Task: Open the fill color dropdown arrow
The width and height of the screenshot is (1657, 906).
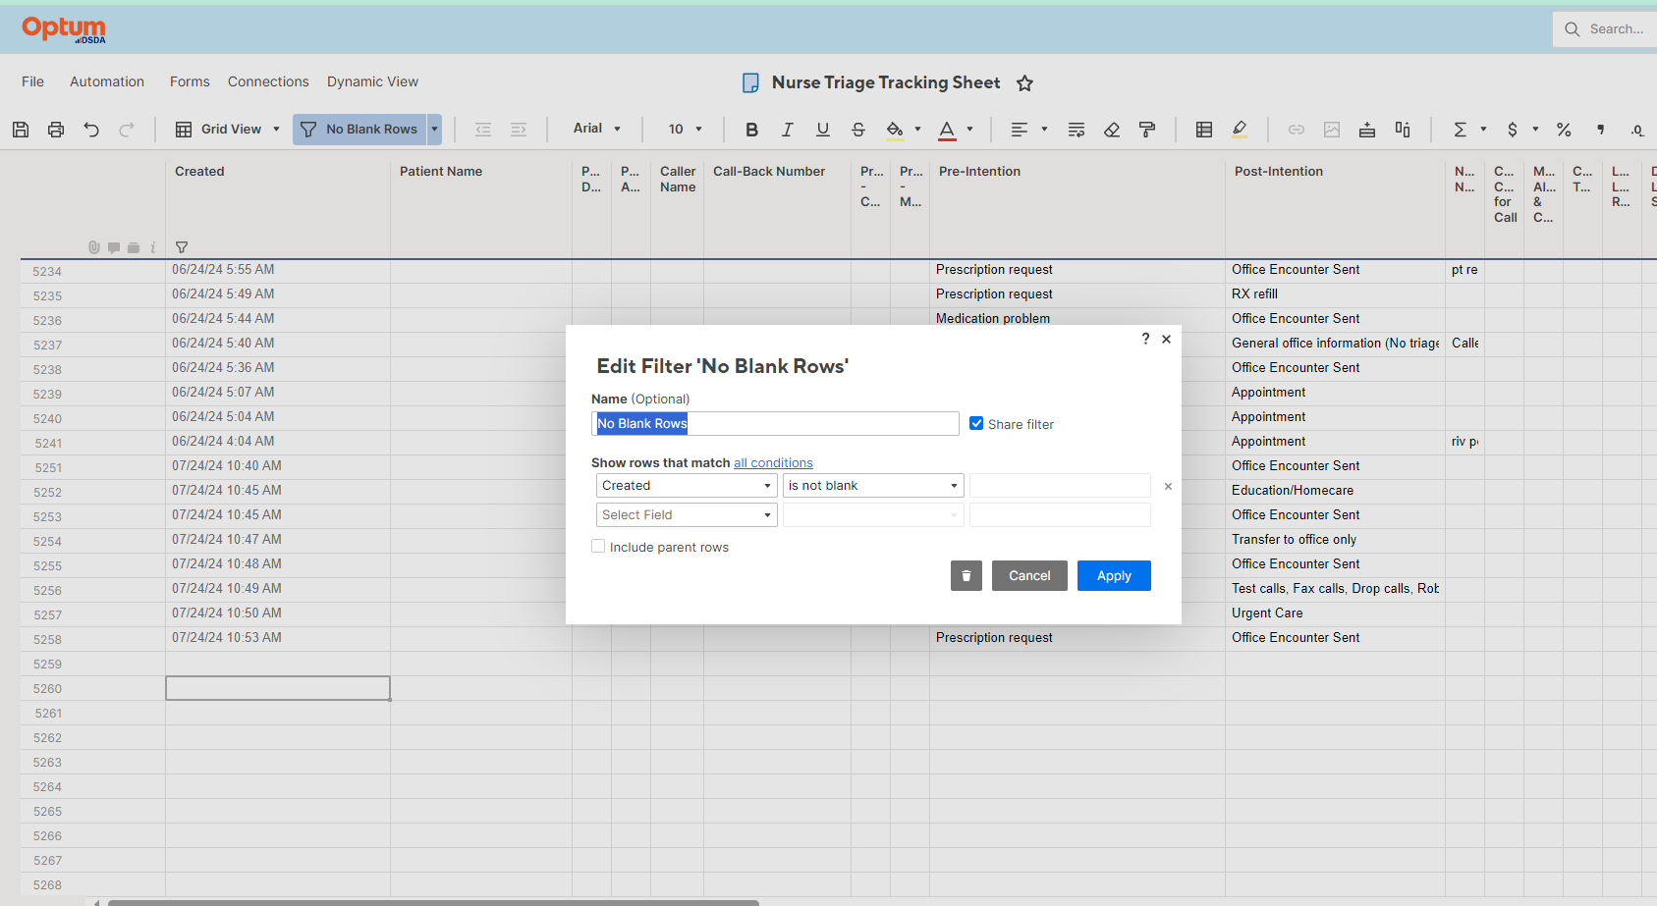Action: click(917, 130)
